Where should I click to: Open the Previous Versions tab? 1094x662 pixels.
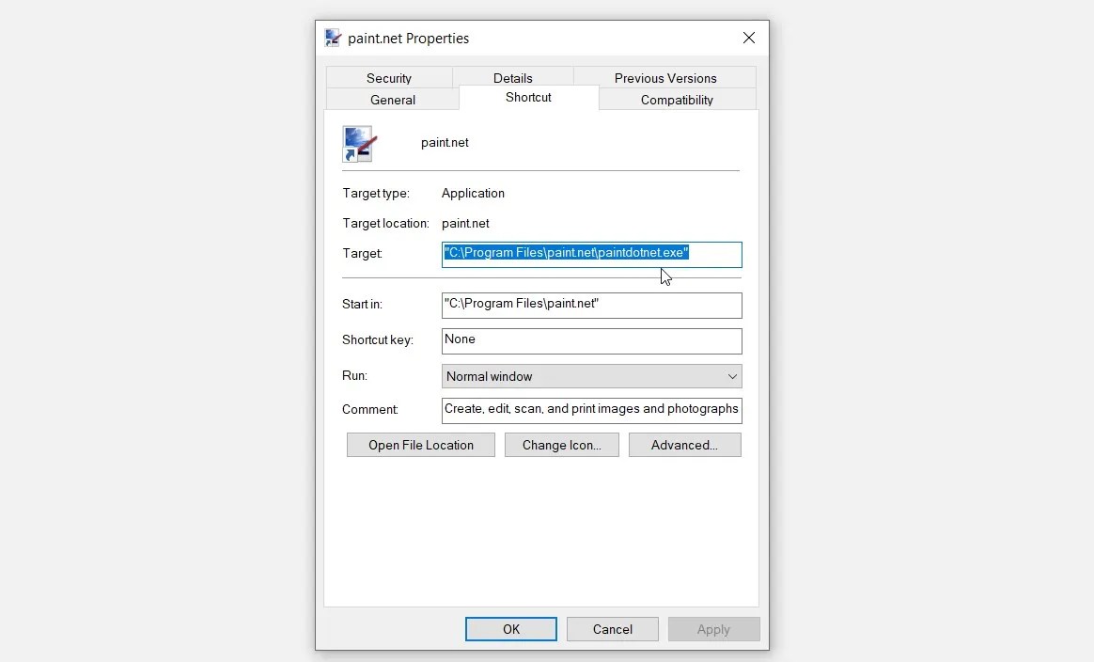[x=665, y=77]
